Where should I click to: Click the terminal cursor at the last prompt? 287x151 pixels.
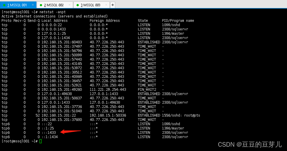pos(40,141)
